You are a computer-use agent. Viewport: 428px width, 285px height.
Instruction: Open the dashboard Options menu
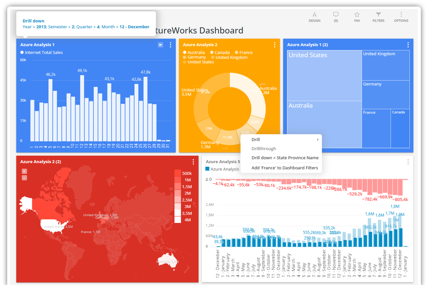(401, 17)
